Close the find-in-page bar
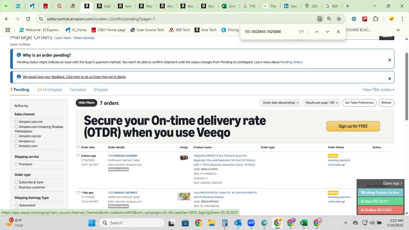 338,32
